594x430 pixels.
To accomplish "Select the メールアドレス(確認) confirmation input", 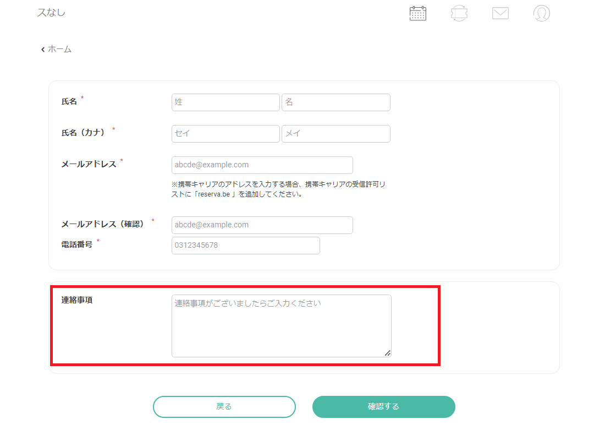I will click(262, 225).
